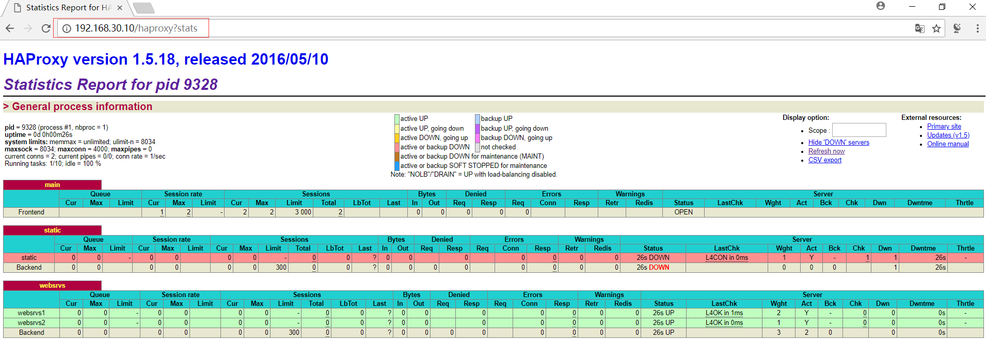Click the 'static' proxy title
The width and height of the screenshot is (986, 341).
pyautogui.click(x=52, y=230)
